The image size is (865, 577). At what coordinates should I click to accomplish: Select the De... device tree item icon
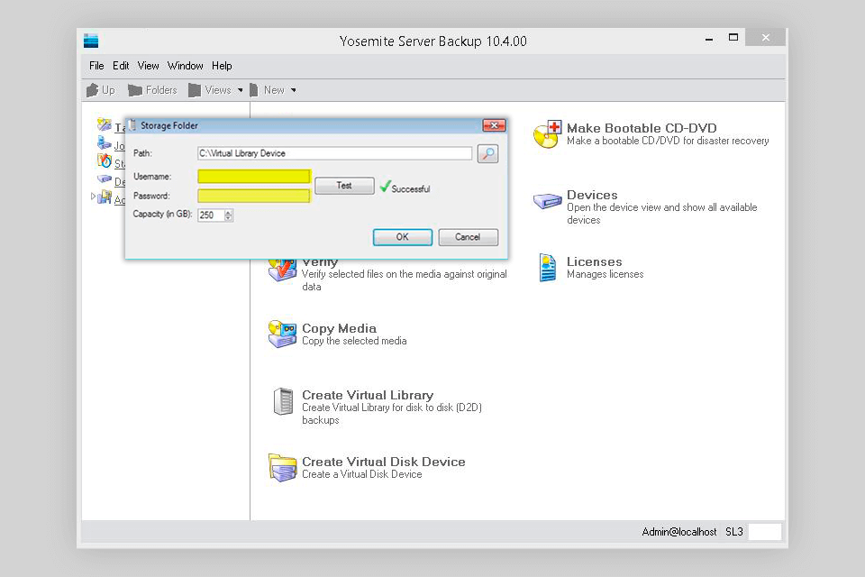tap(105, 179)
